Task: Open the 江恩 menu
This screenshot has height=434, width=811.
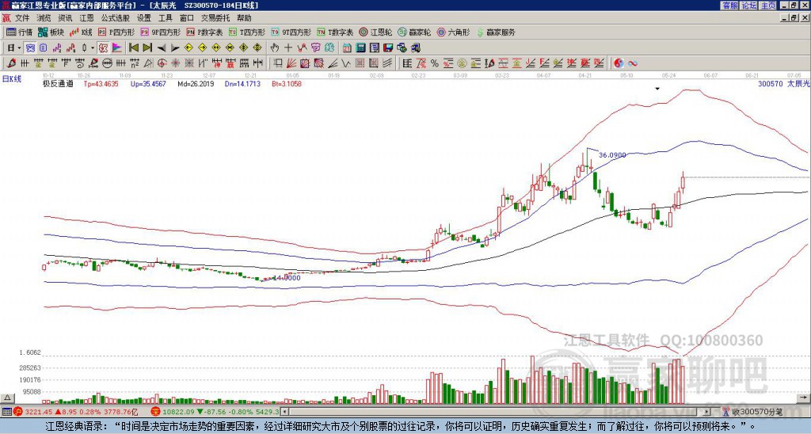Action: [x=86, y=18]
